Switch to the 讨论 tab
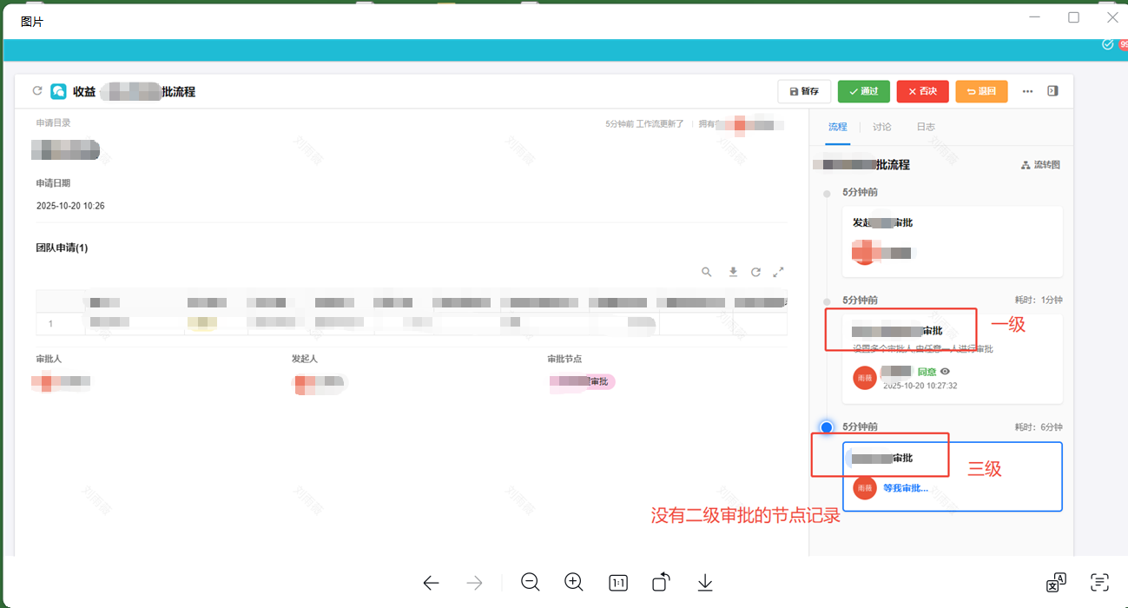The image size is (1128, 608). (882, 127)
